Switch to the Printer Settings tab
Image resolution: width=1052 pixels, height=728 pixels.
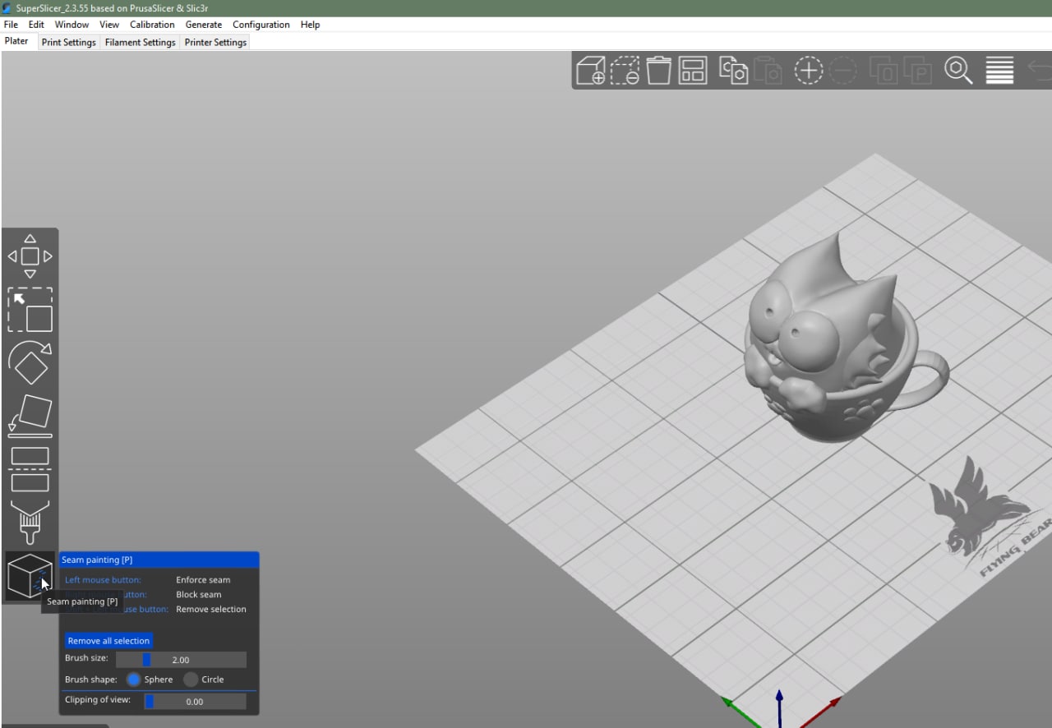(x=215, y=42)
